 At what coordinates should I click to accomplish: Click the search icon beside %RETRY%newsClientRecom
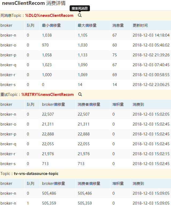(80, 94)
